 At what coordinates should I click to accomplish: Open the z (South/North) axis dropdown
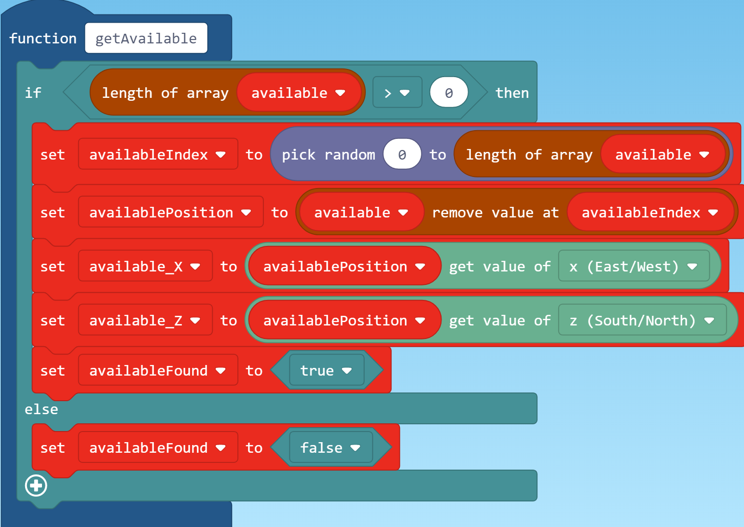click(709, 321)
